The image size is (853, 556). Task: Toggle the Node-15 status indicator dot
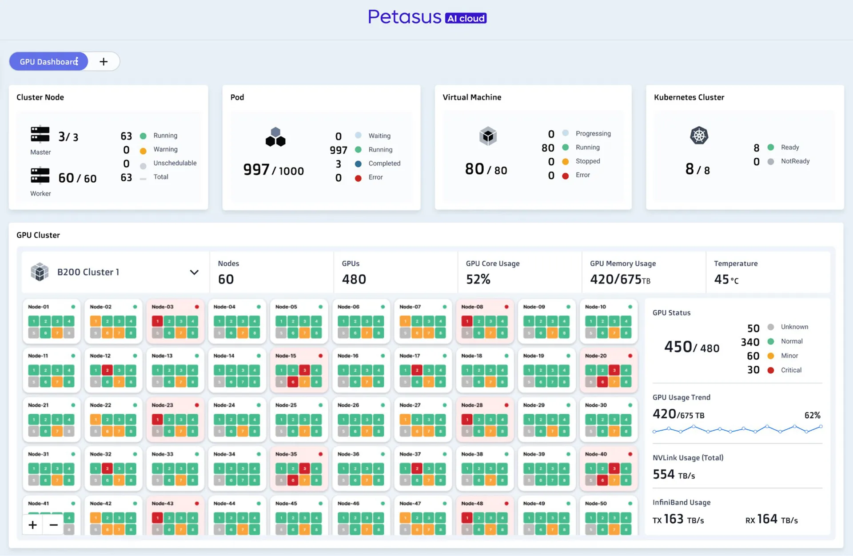pos(321,356)
